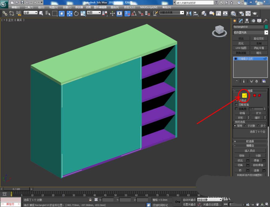This screenshot has height=207, width=270.
Task: Select the Move tool in main toolbar
Action: click(69, 13)
